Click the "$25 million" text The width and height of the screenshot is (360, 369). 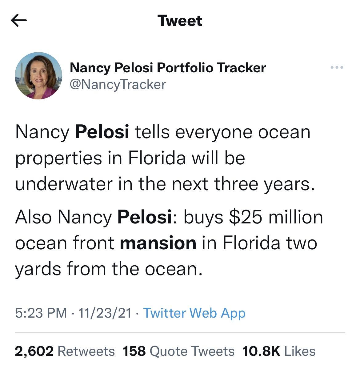pyautogui.click(x=276, y=217)
